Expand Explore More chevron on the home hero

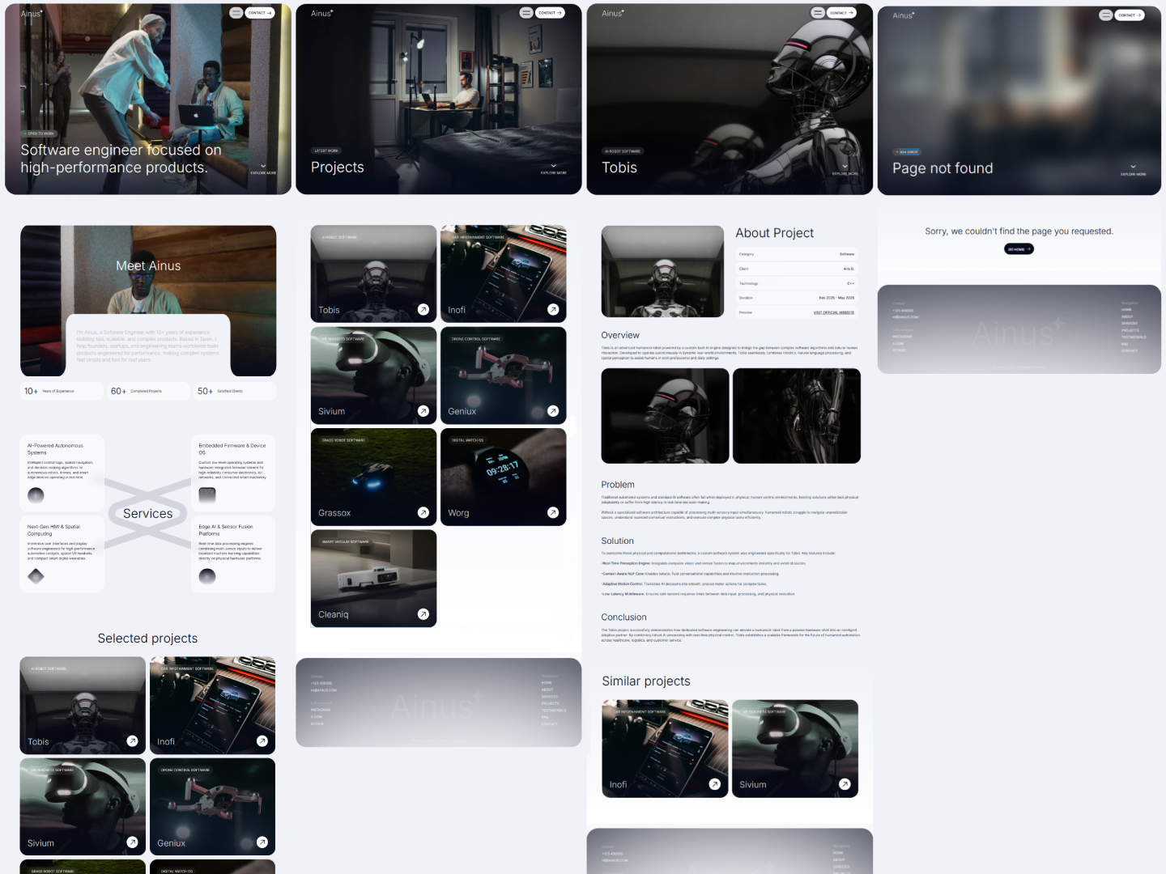[x=263, y=167]
